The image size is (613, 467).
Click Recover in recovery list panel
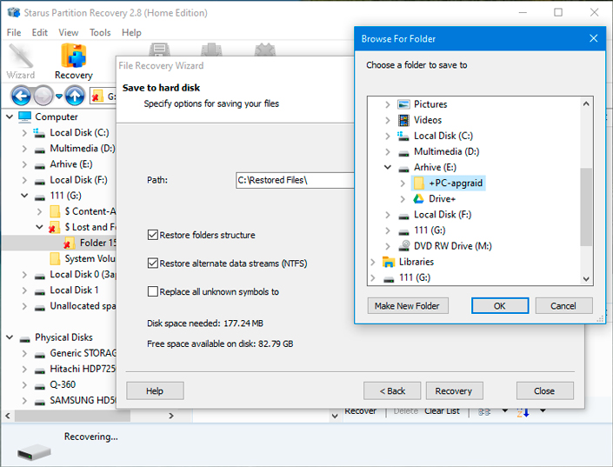(360, 411)
